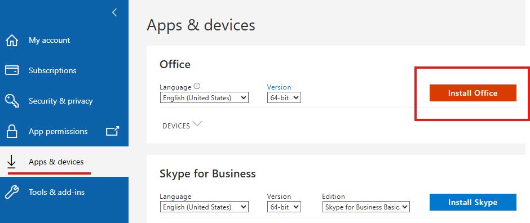530x223 pixels.
Task: Open My account page
Action: click(50, 40)
